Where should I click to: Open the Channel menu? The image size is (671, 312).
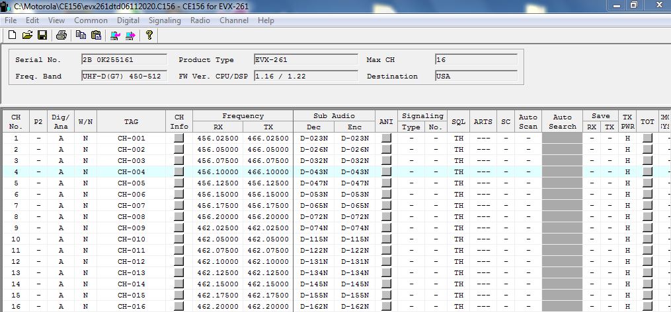[233, 20]
